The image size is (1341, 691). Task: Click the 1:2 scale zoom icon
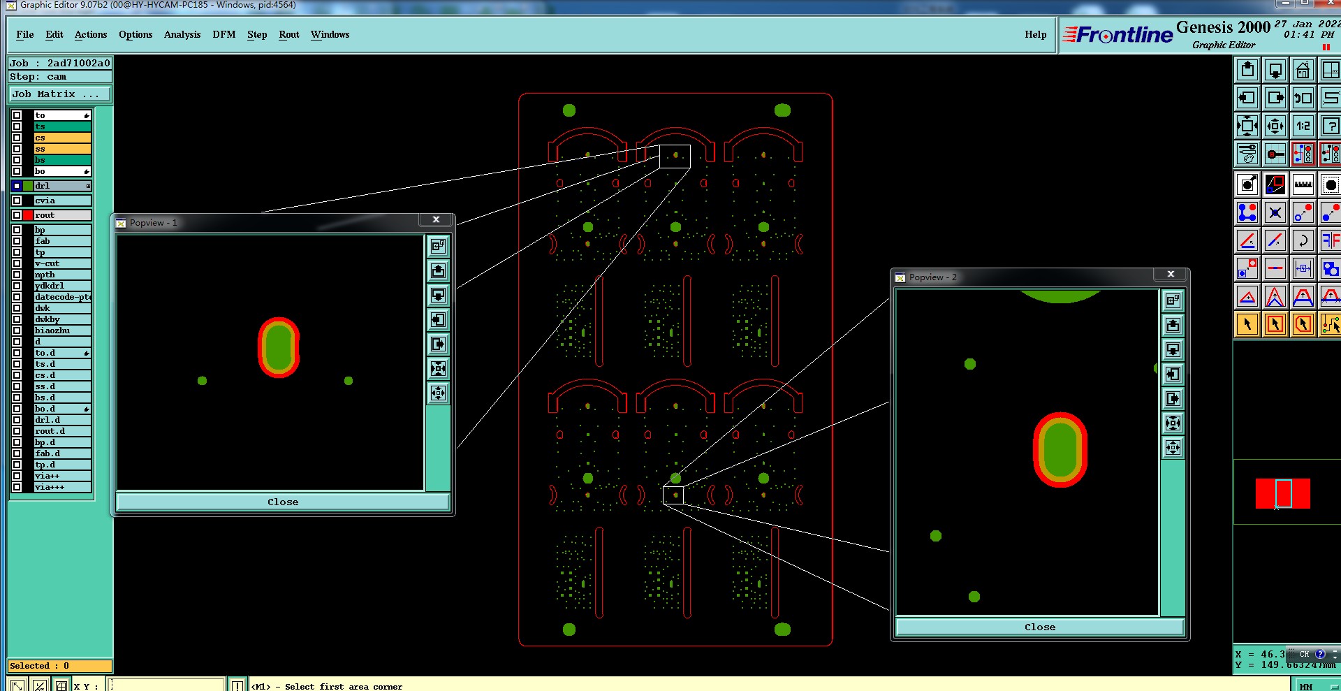click(x=1303, y=126)
